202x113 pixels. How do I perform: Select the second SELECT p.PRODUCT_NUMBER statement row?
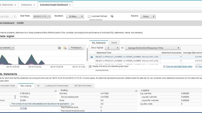click(128, 61)
